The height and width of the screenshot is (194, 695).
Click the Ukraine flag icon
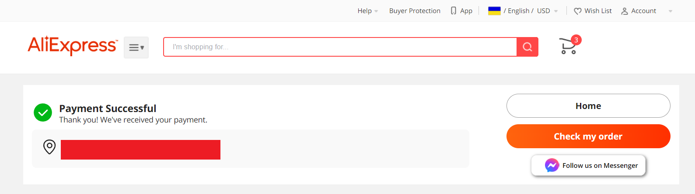[494, 10]
